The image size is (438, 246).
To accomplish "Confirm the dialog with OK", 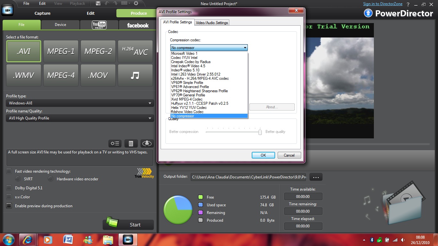I will tap(263, 155).
